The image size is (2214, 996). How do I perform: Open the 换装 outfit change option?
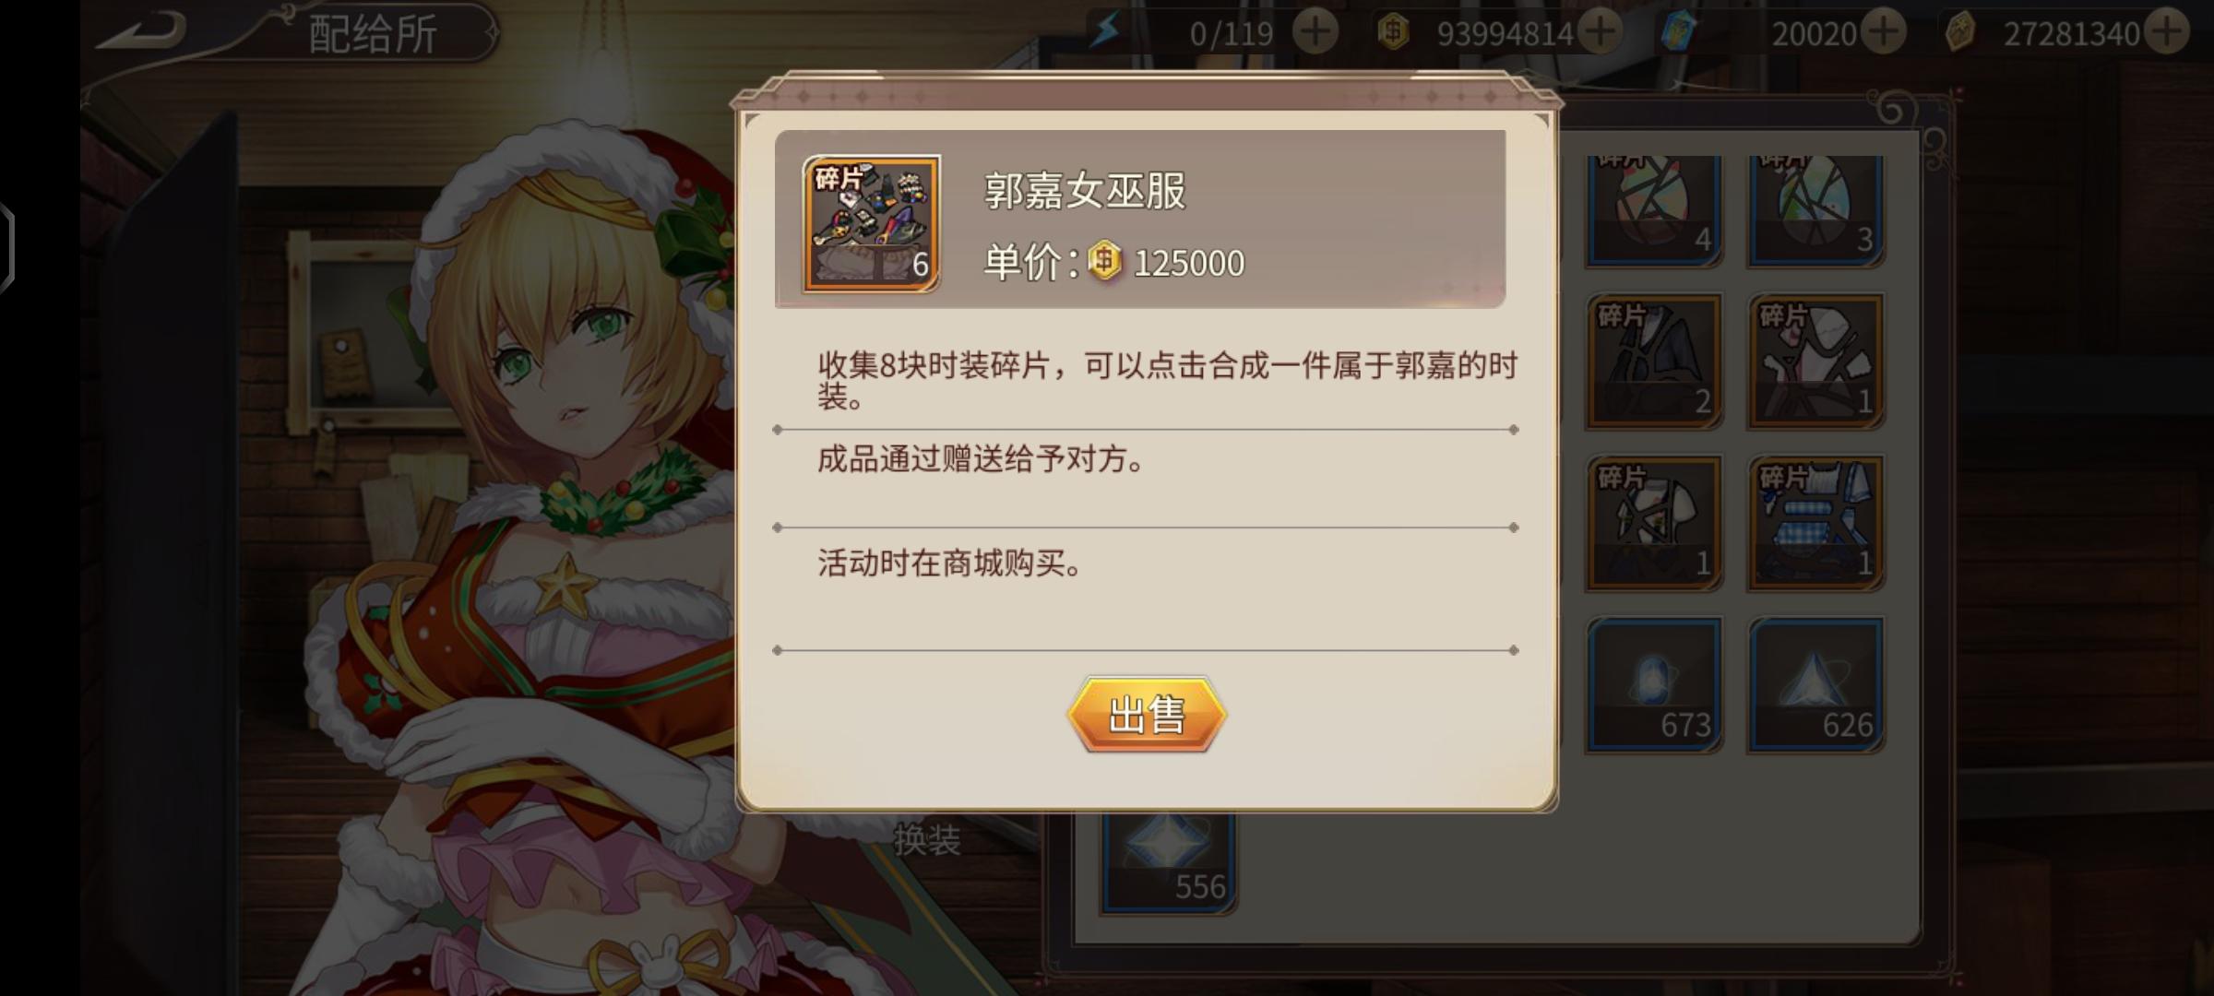tap(927, 840)
